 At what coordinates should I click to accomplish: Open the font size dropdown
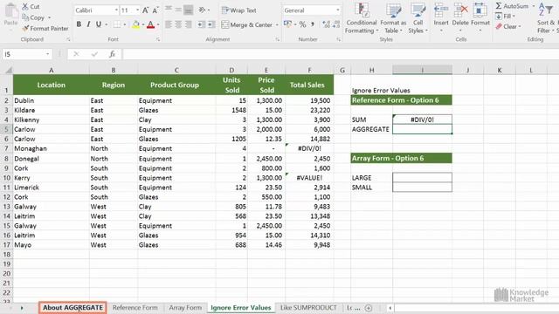click(x=137, y=10)
